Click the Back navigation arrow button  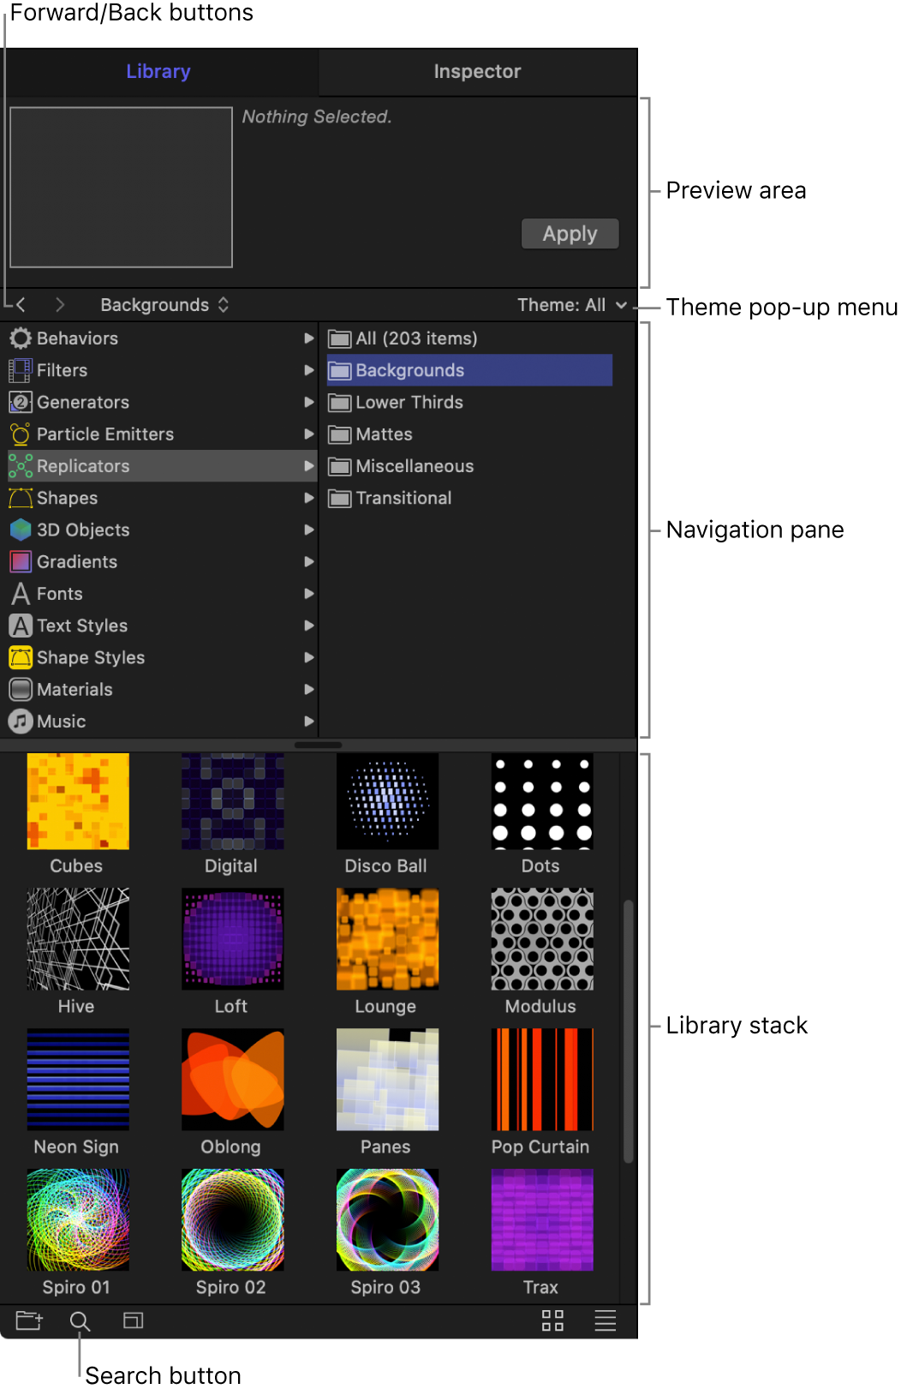pos(21,304)
